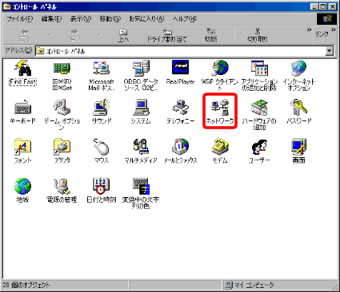
Task: Open the テレフォニー icon
Action: 181,112
